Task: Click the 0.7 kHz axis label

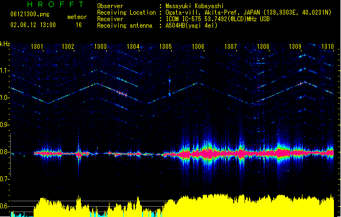Action: pos(4,179)
